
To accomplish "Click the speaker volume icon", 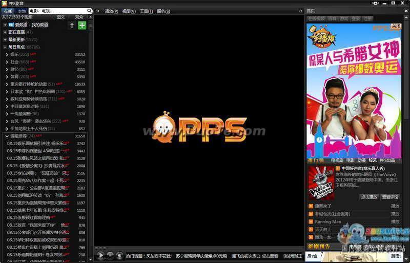I will [x=119, y=255].
